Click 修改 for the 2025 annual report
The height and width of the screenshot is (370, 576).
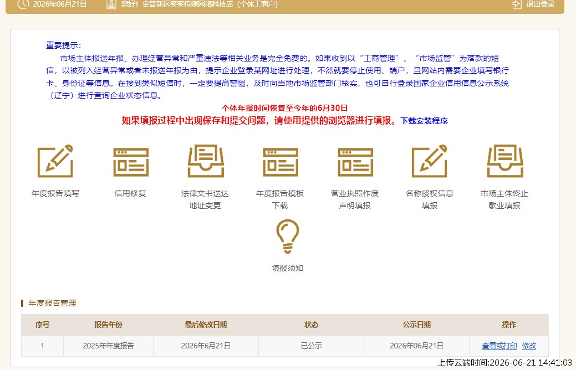pyautogui.click(x=529, y=346)
